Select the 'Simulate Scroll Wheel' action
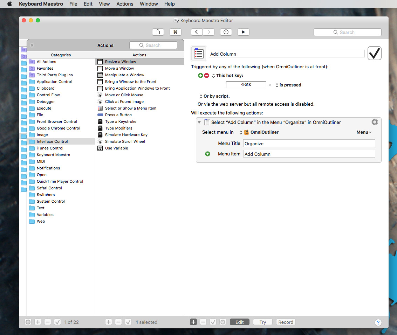 [139, 141]
